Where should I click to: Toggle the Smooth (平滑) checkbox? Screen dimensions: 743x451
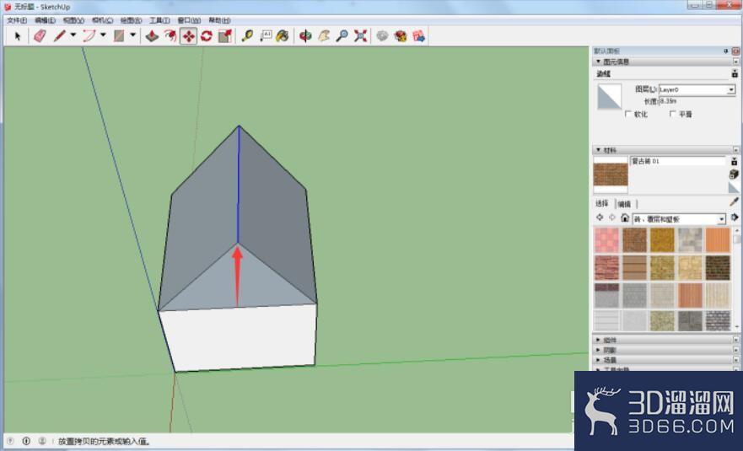[x=672, y=114]
